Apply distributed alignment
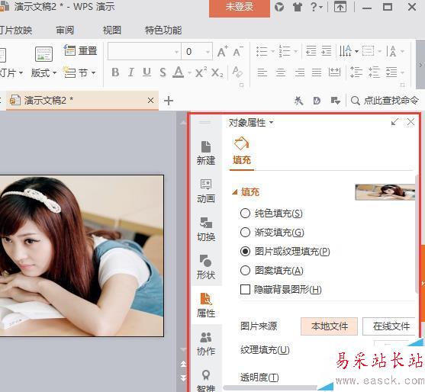This screenshot has height=392, width=425. [334, 72]
